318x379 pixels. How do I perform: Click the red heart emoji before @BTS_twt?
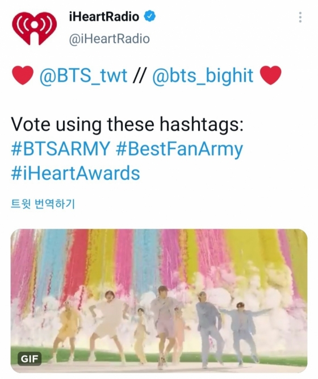pyautogui.click(x=23, y=75)
